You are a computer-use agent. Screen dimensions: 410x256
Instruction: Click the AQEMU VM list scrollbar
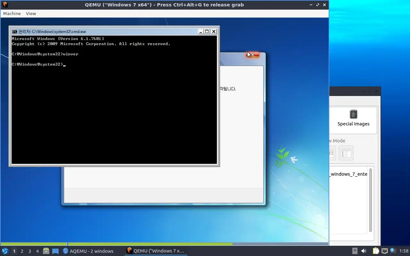pyautogui.click(x=371, y=200)
